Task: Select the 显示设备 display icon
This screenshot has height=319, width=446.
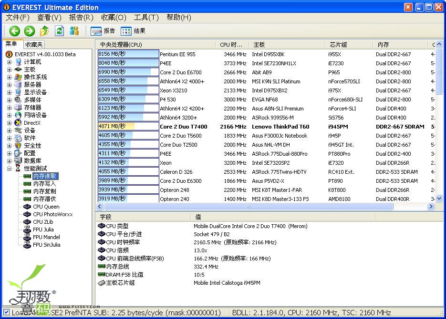Action: (18, 92)
